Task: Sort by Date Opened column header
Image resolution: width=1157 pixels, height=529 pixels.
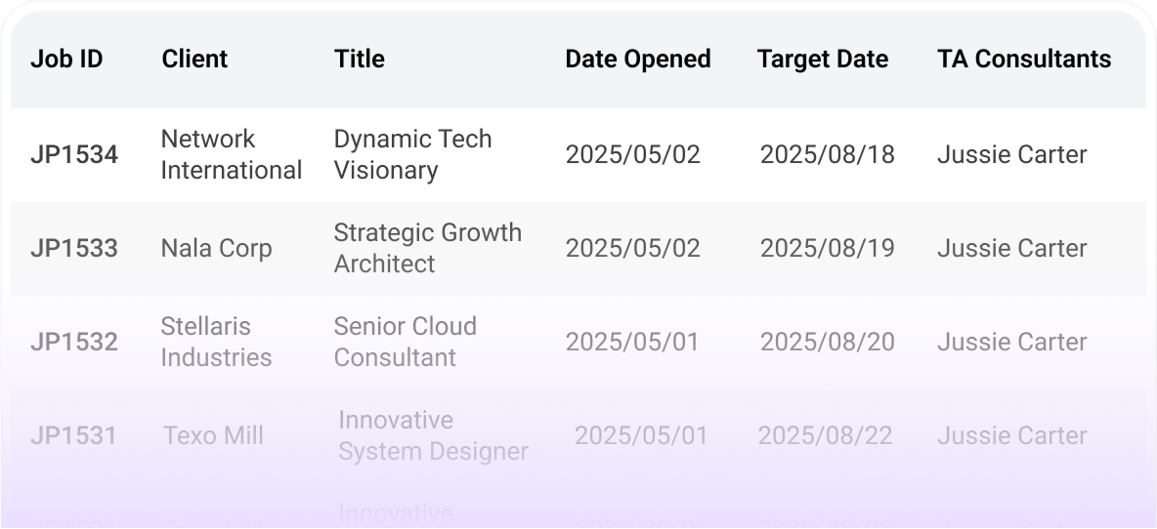Action: point(637,59)
